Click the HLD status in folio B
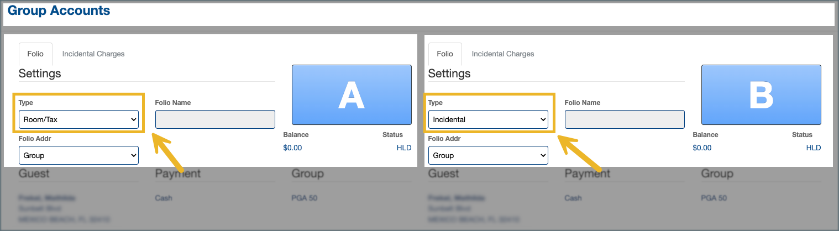839x231 pixels. point(814,148)
